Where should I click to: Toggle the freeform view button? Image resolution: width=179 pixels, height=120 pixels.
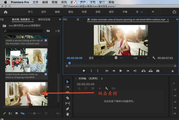23,113
